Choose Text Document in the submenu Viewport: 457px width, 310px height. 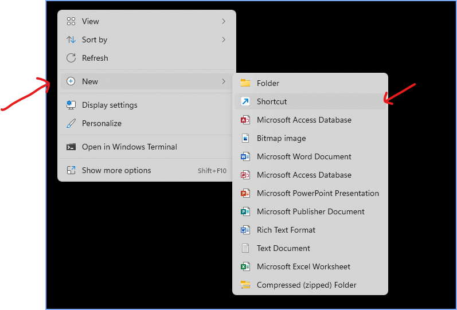point(283,248)
